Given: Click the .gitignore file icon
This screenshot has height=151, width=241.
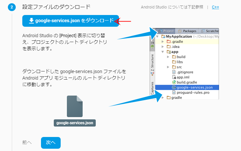Looking at the screenshot, I should pos(174,72).
